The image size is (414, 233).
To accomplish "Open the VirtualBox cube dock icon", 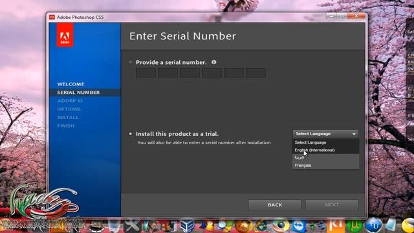I will tap(187, 226).
